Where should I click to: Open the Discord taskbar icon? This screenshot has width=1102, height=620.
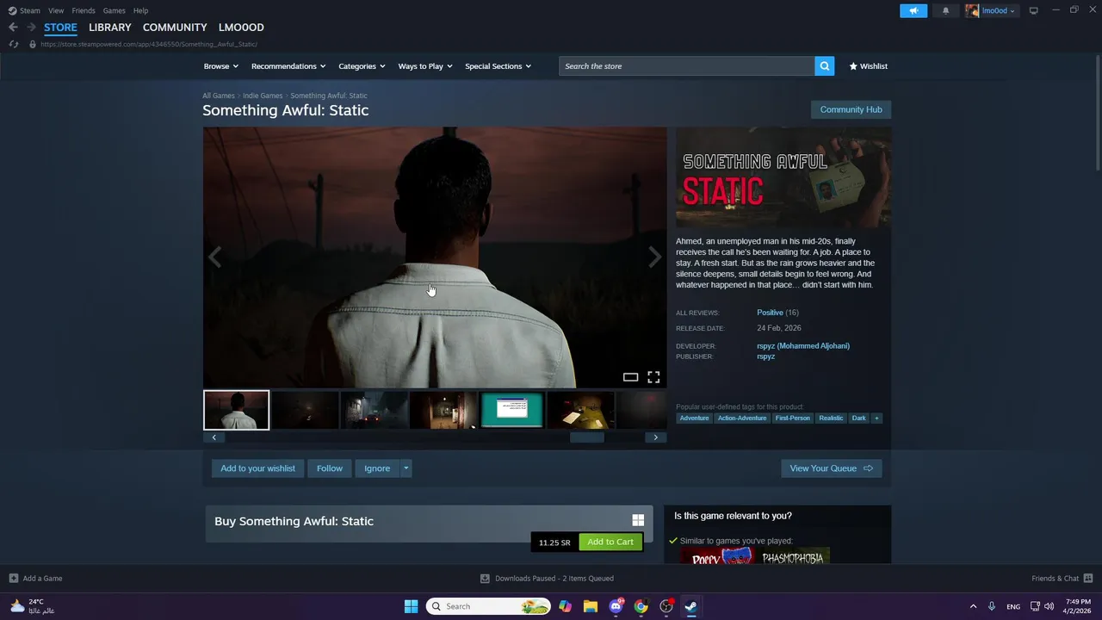616,606
